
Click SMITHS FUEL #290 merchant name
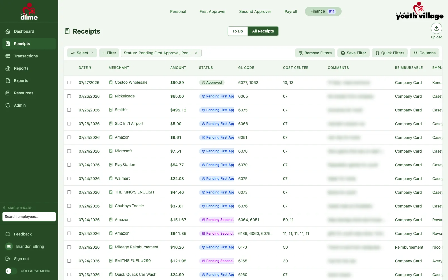coord(133,261)
